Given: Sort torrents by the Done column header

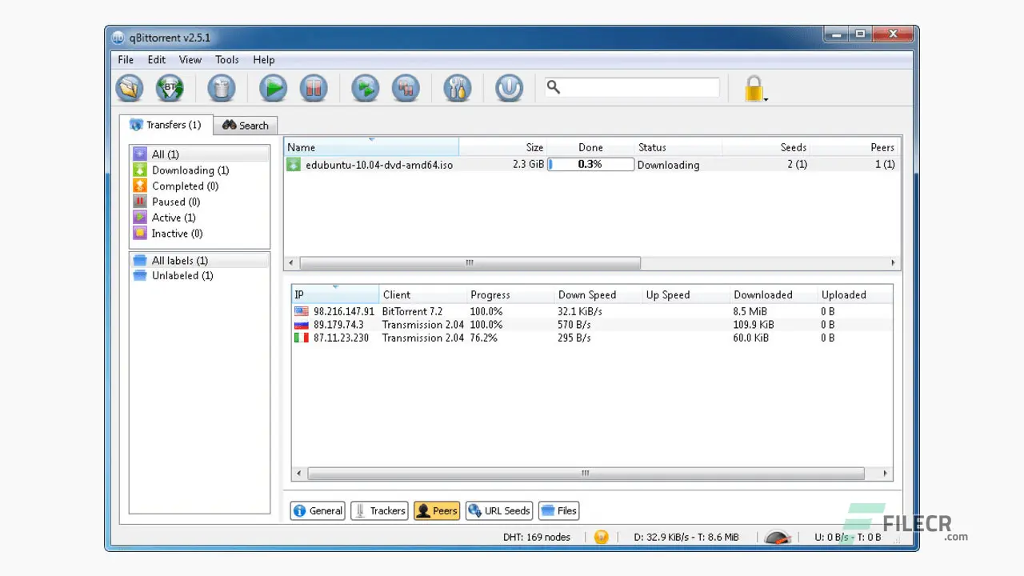Looking at the screenshot, I should (x=590, y=147).
